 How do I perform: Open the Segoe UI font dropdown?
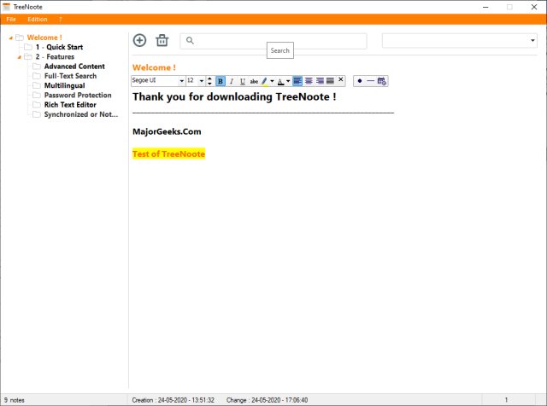coord(181,81)
